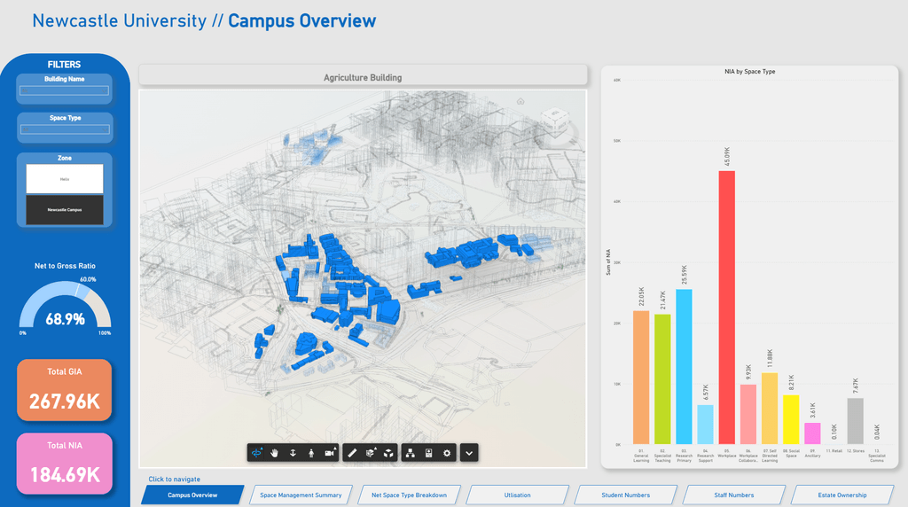Select grey Stores bar 7.67K
The image size is (908, 507).
[856, 421]
